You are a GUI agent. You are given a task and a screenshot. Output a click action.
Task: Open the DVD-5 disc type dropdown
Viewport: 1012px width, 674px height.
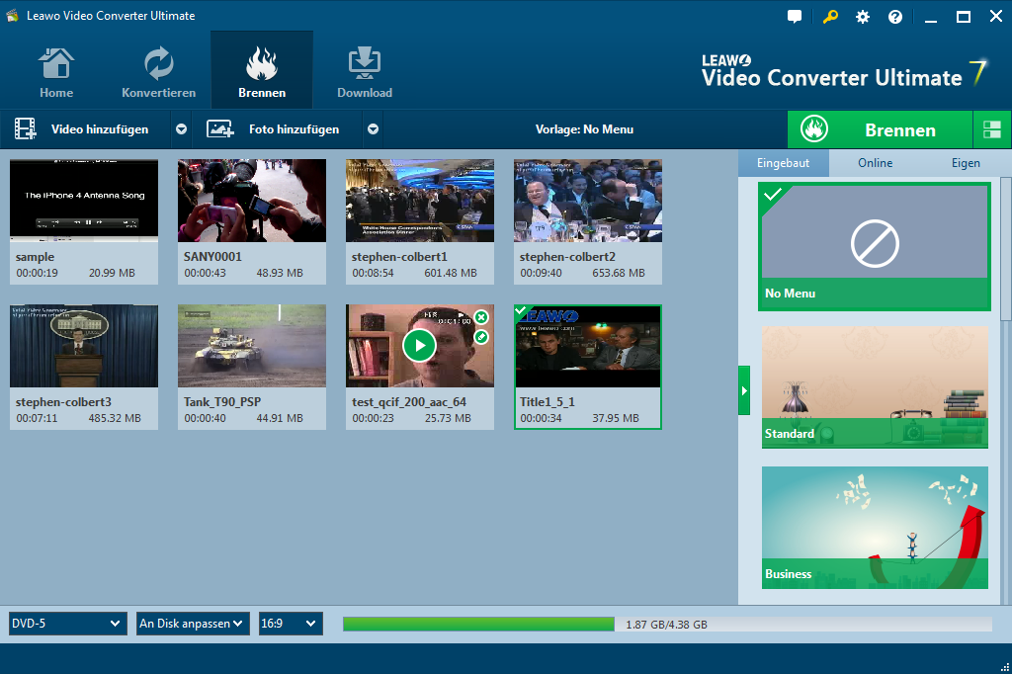point(67,624)
